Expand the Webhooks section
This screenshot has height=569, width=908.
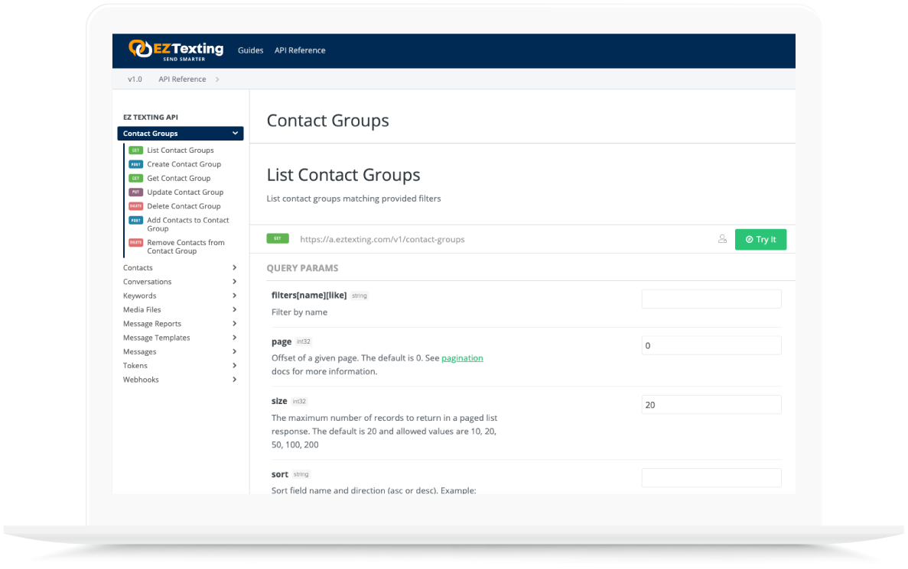tap(235, 380)
